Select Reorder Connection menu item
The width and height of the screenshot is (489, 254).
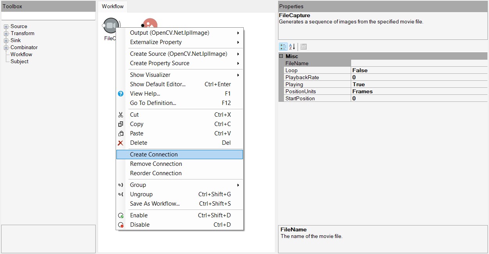[x=180, y=173]
